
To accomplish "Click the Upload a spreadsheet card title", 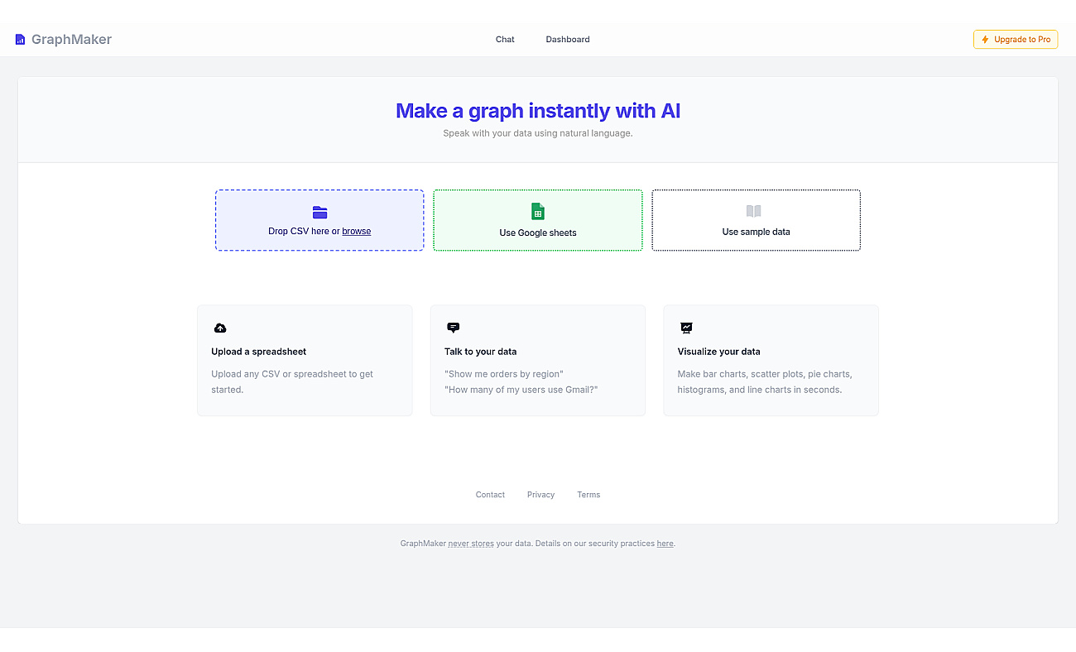I will (259, 352).
